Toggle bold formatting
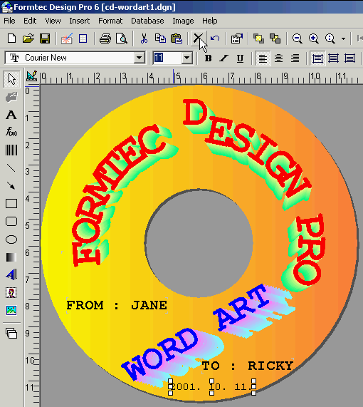This screenshot has width=363, height=407. (x=208, y=58)
